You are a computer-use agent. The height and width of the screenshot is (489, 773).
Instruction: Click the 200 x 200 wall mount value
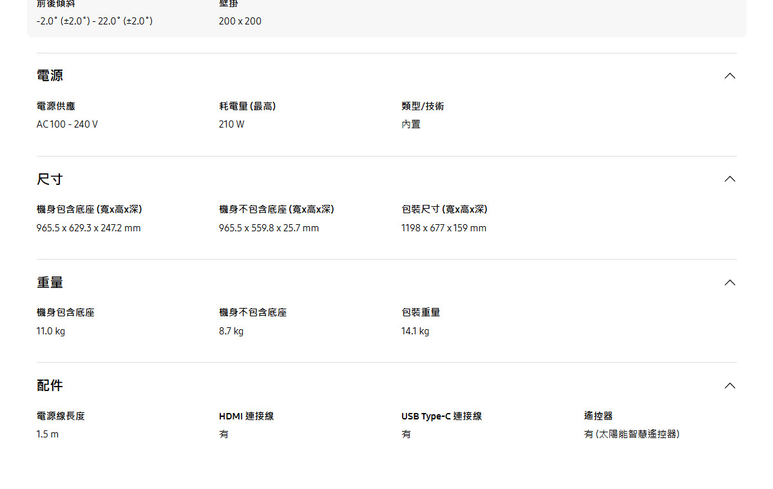coord(240,21)
